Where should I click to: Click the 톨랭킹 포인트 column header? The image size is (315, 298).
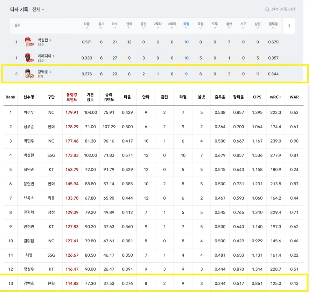click(x=72, y=97)
